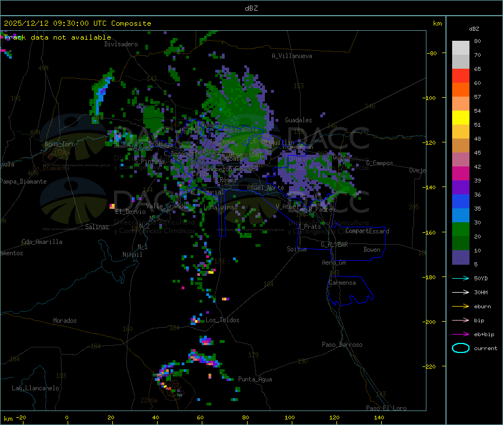Click the Pampa_Diamante map label

click(23, 182)
